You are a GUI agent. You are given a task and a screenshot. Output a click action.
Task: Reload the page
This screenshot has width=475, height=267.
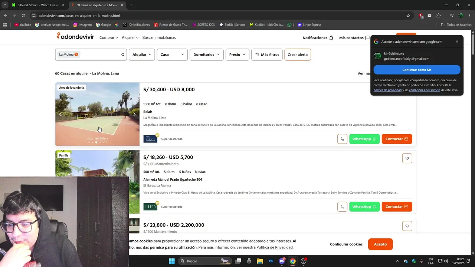(23, 16)
